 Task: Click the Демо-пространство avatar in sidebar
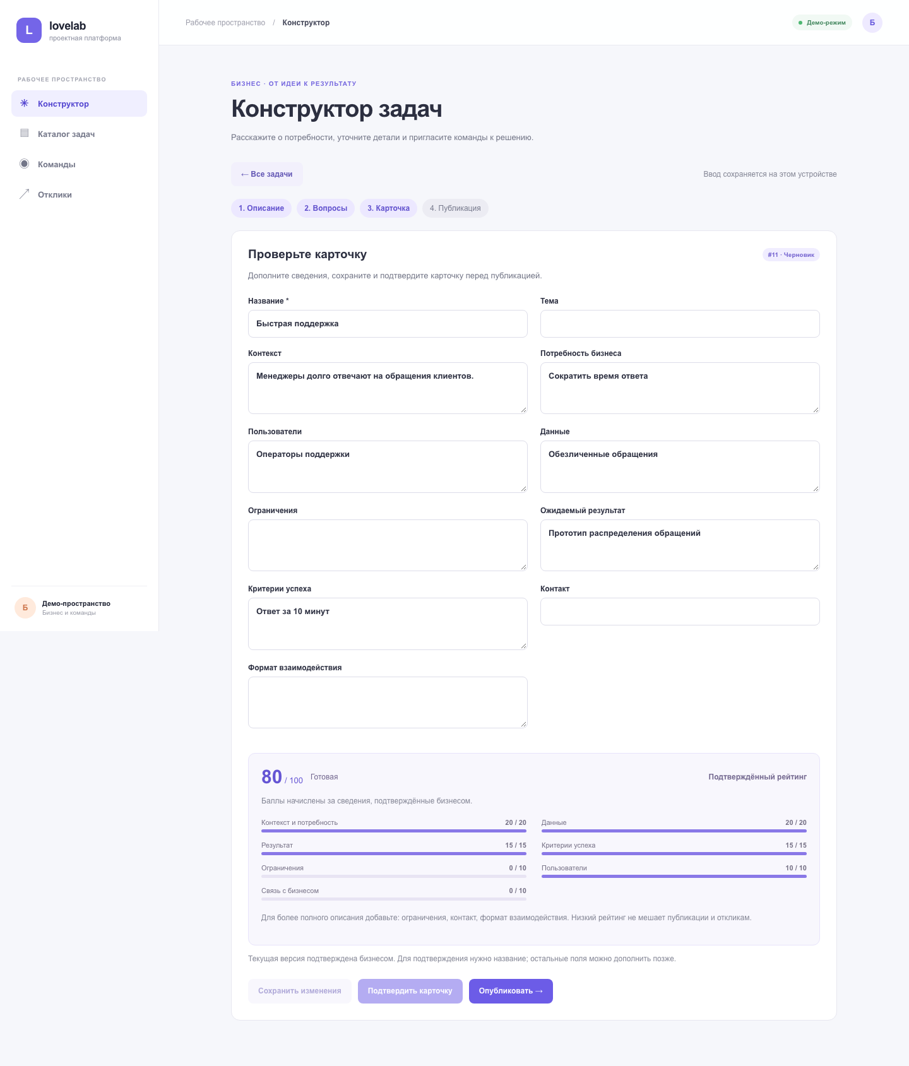click(25, 608)
